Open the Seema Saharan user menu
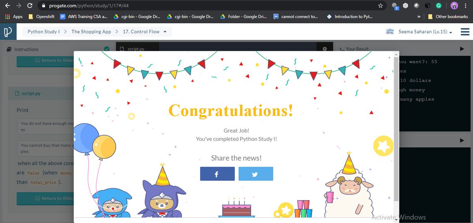This screenshot has height=223, width=473. click(x=419, y=32)
